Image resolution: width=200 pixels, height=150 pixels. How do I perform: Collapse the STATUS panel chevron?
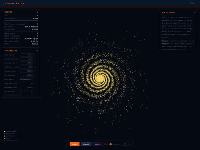[x=37, y=12]
